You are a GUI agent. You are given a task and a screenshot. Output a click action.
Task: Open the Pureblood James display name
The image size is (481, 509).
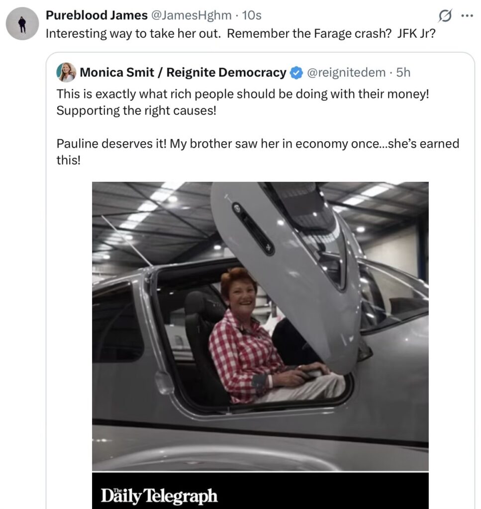(x=96, y=15)
